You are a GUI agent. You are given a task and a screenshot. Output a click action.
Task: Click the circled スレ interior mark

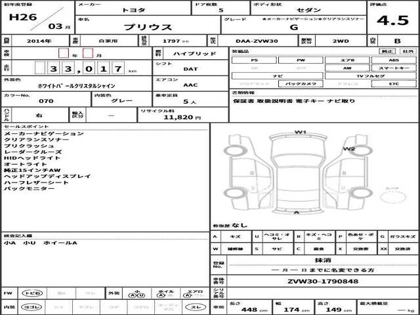(196, 307)
